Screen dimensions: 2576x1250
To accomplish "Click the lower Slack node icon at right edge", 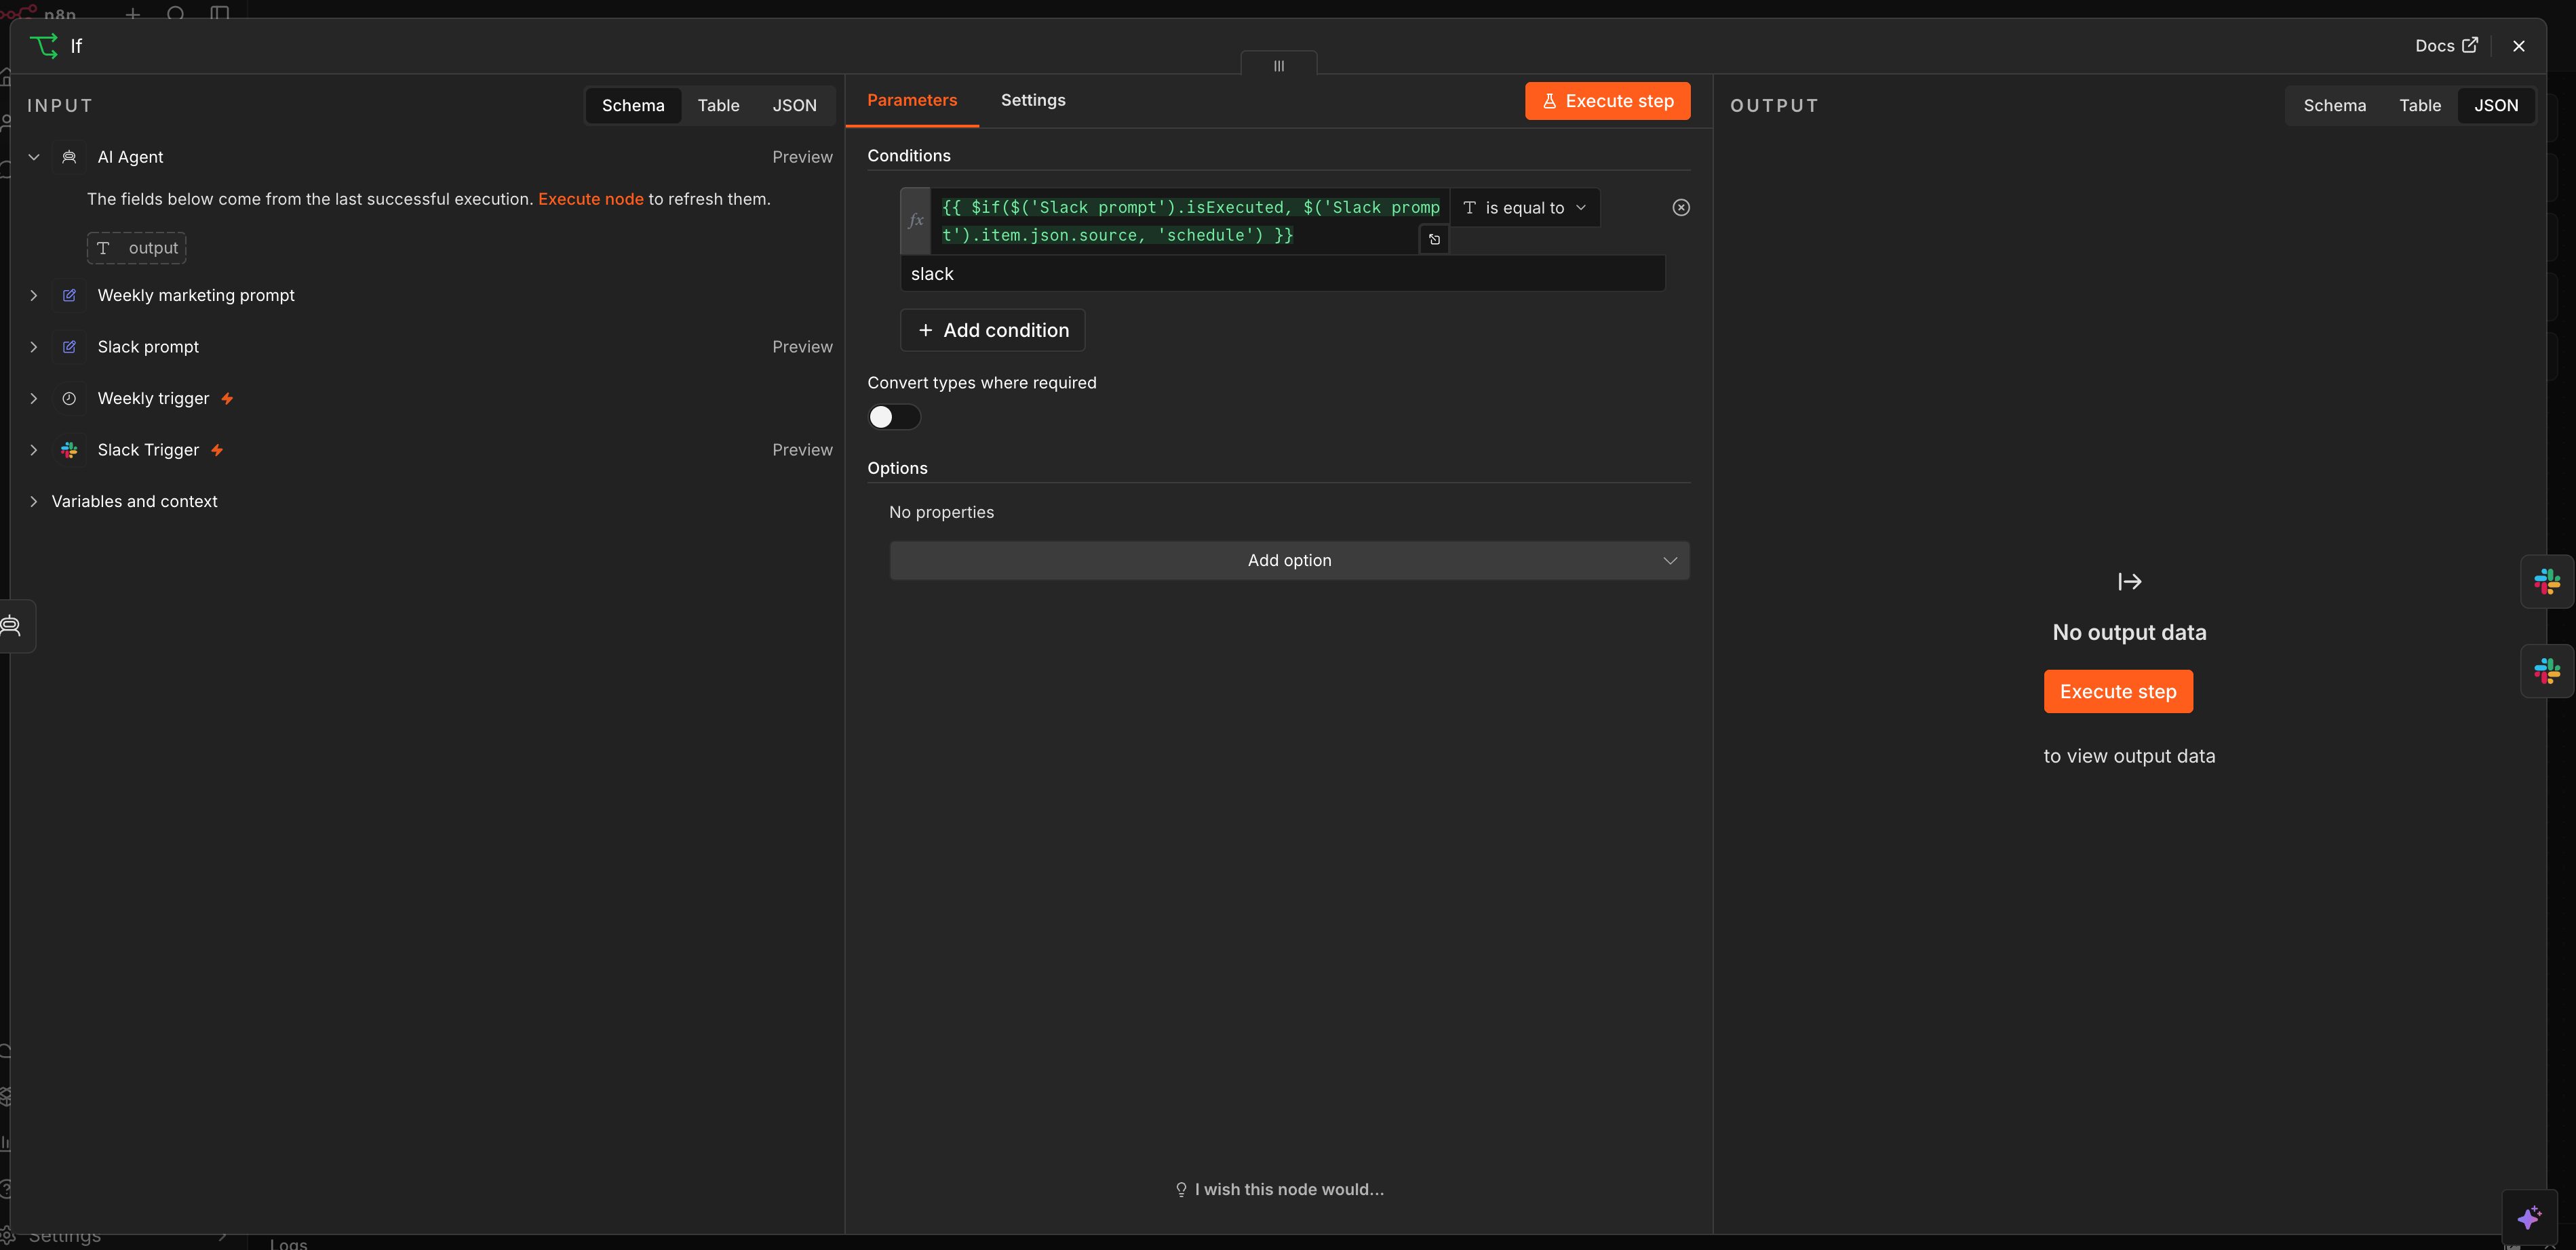I will 2547,672.
